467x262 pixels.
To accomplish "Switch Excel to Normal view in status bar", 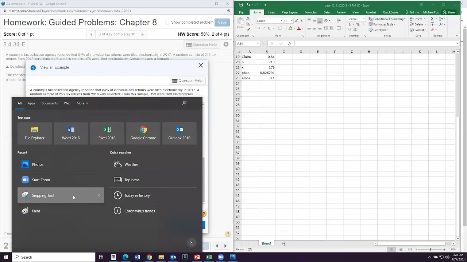I will tap(391, 249).
